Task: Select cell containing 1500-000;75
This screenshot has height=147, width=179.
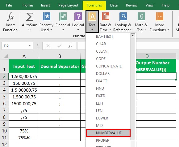Action: click(24, 104)
